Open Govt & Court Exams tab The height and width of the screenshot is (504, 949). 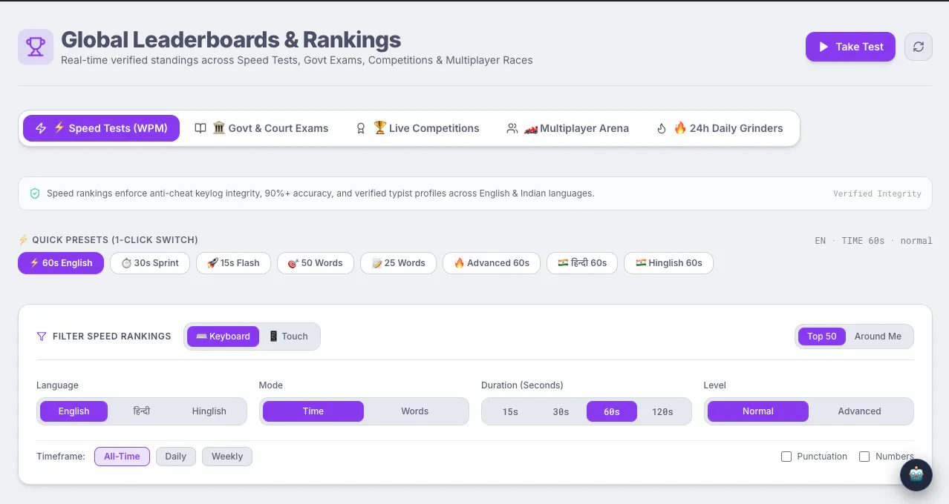[x=261, y=128]
